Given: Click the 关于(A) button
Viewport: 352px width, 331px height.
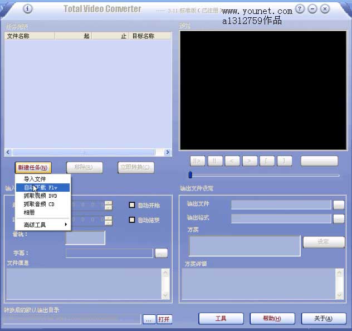Looking at the screenshot, I should click(x=324, y=318).
